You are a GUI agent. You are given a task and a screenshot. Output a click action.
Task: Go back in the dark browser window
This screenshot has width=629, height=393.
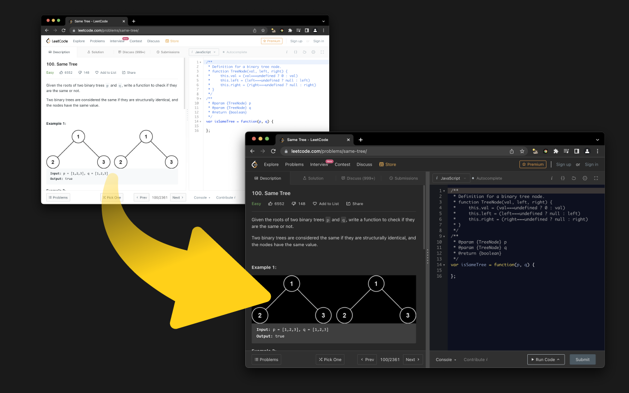click(253, 151)
